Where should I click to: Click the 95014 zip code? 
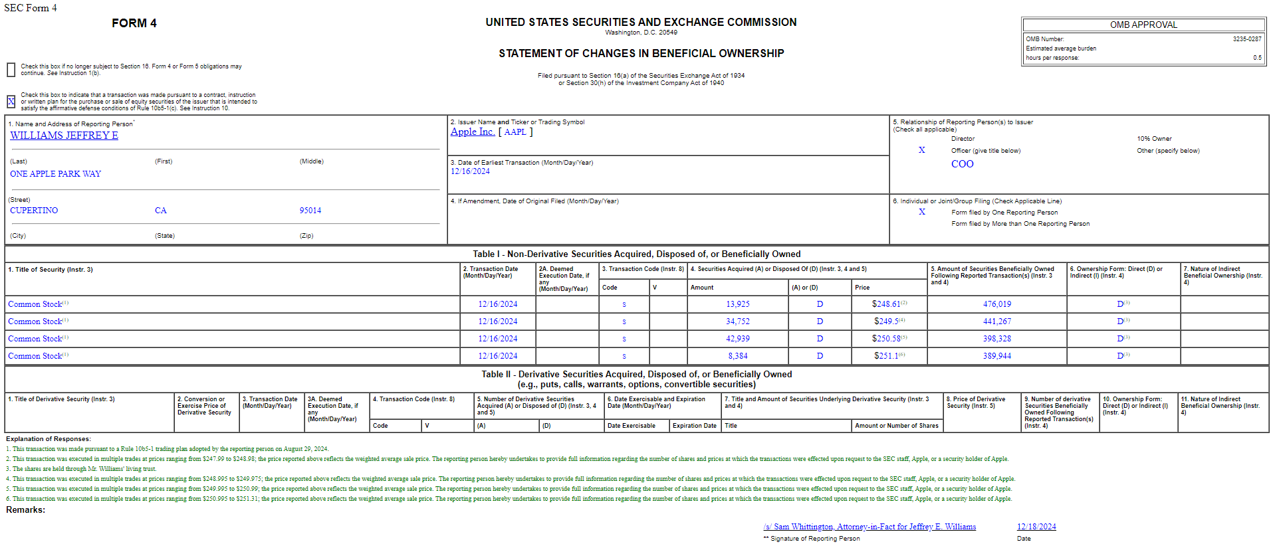coord(310,211)
